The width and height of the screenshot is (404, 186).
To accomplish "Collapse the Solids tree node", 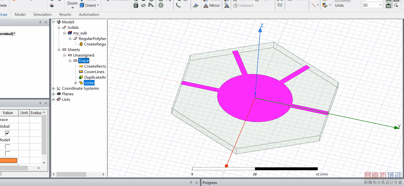I will coord(59,28).
